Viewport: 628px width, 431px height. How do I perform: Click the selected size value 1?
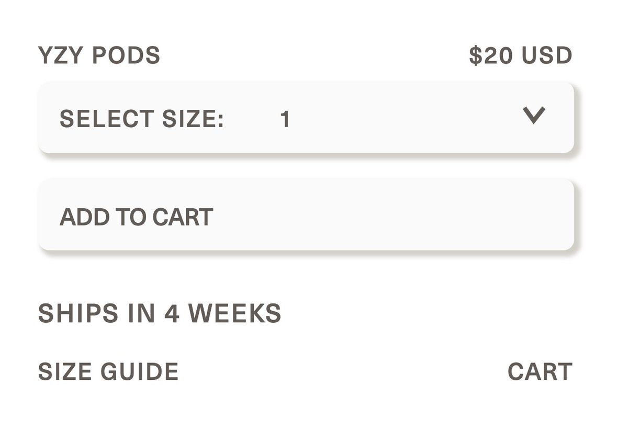285,120
